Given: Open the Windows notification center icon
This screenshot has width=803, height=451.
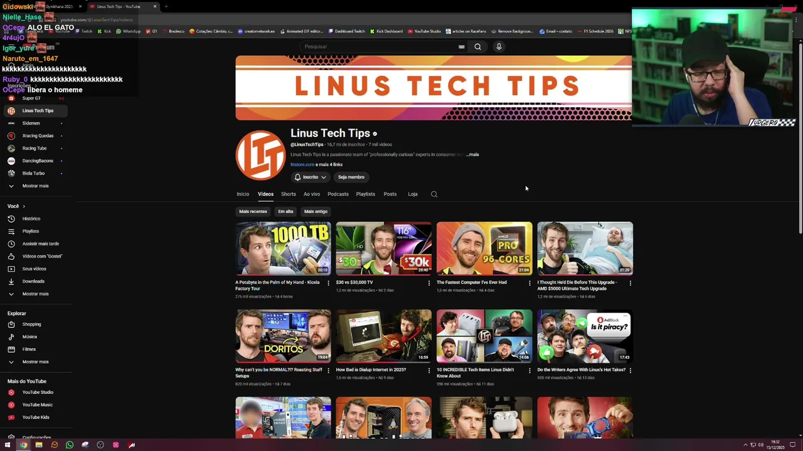Looking at the screenshot, I should (x=792, y=445).
